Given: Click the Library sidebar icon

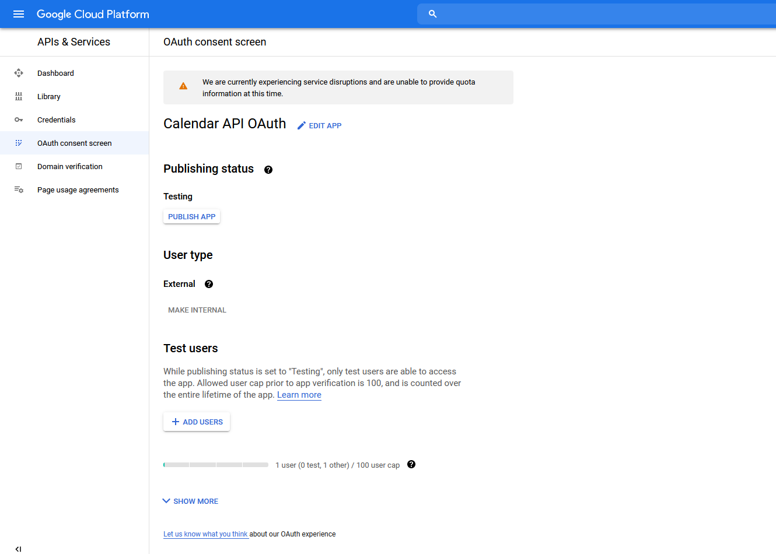Looking at the screenshot, I should point(19,96).
